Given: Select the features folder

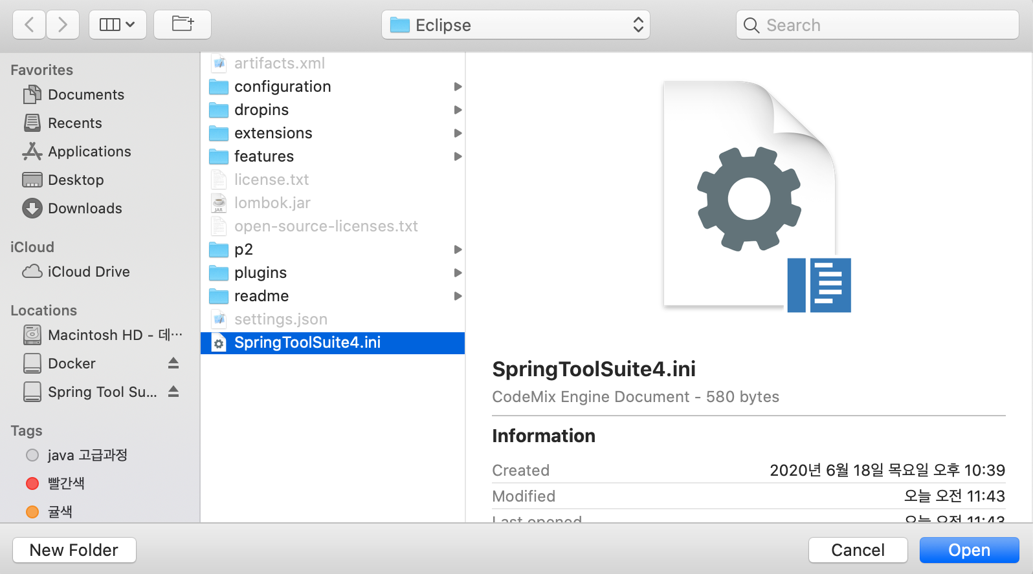Looking at the screenshot, I should point(333,156).
